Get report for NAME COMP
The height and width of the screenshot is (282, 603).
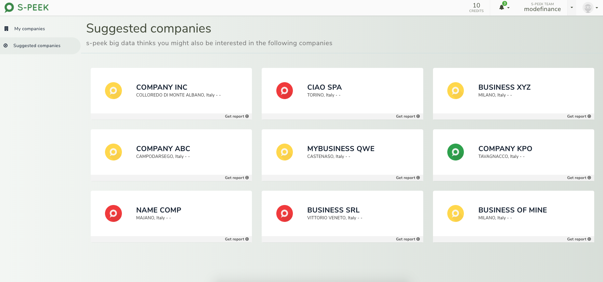pyautogui.click(x=237, y=239)
